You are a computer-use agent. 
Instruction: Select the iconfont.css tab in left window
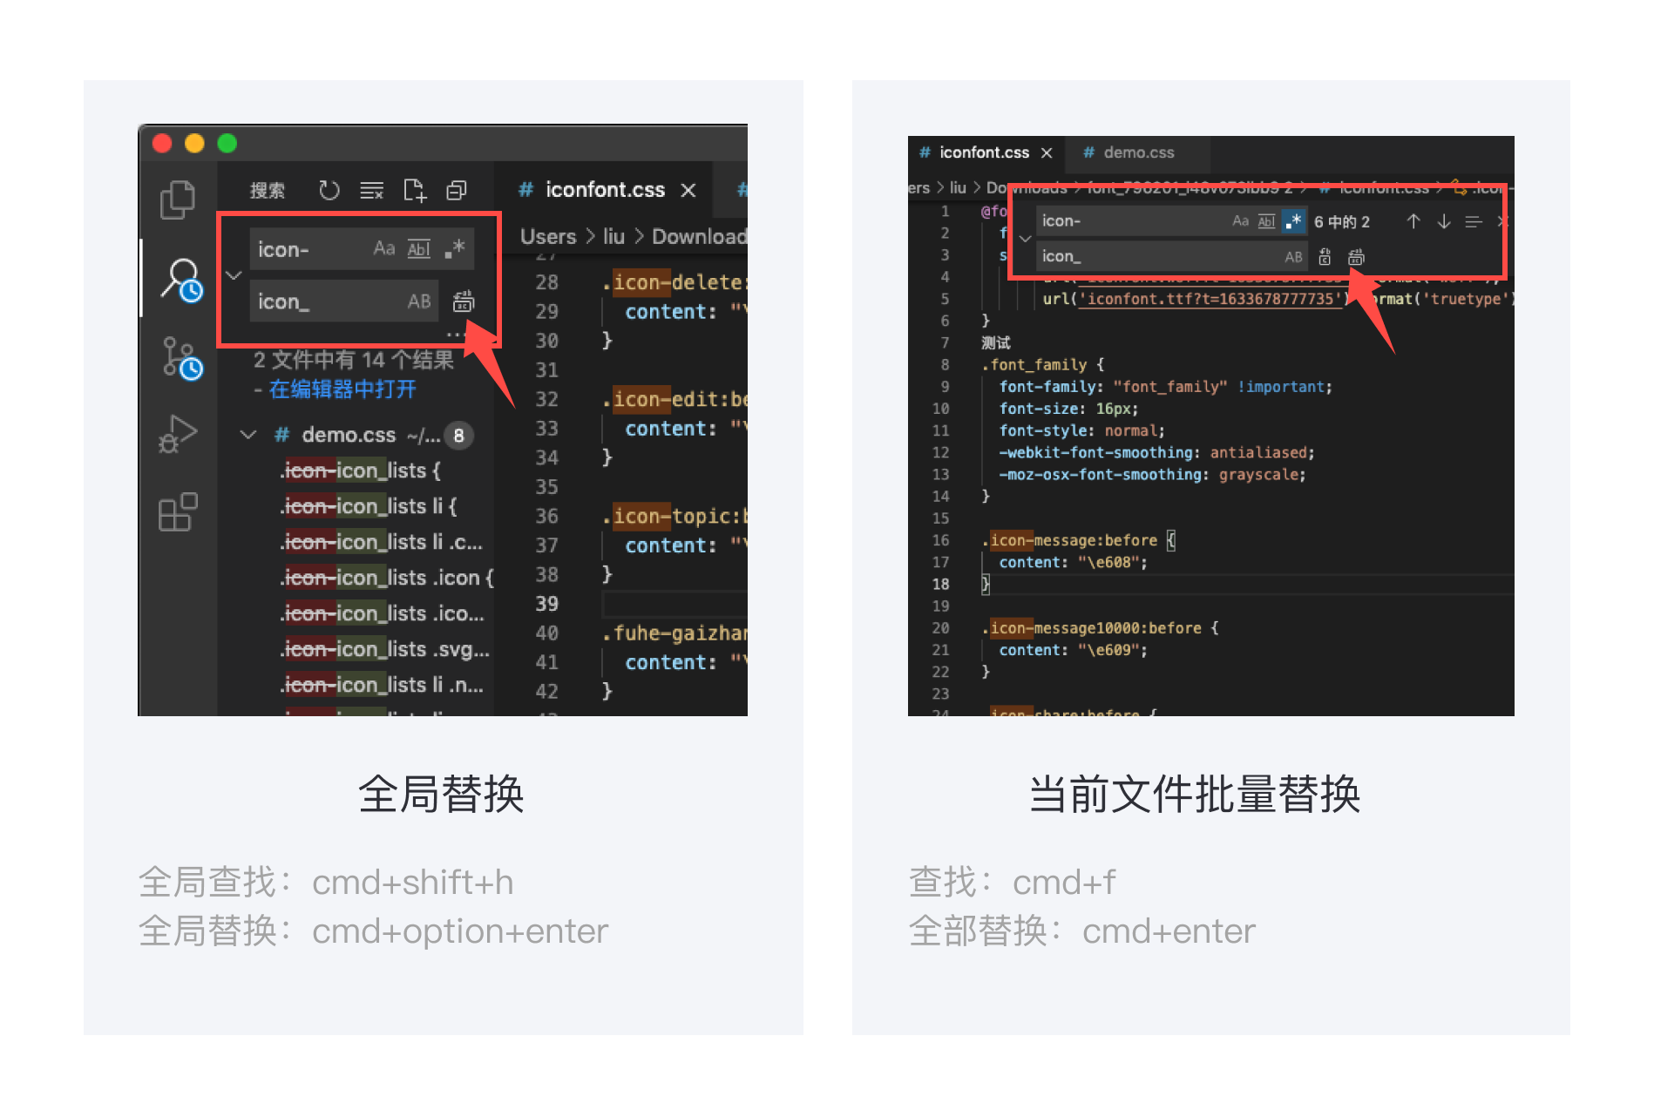click(x=605, y=190)
